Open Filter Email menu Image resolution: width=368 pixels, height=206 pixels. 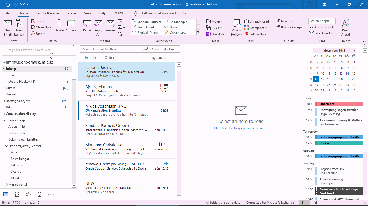tap(321, 33)
